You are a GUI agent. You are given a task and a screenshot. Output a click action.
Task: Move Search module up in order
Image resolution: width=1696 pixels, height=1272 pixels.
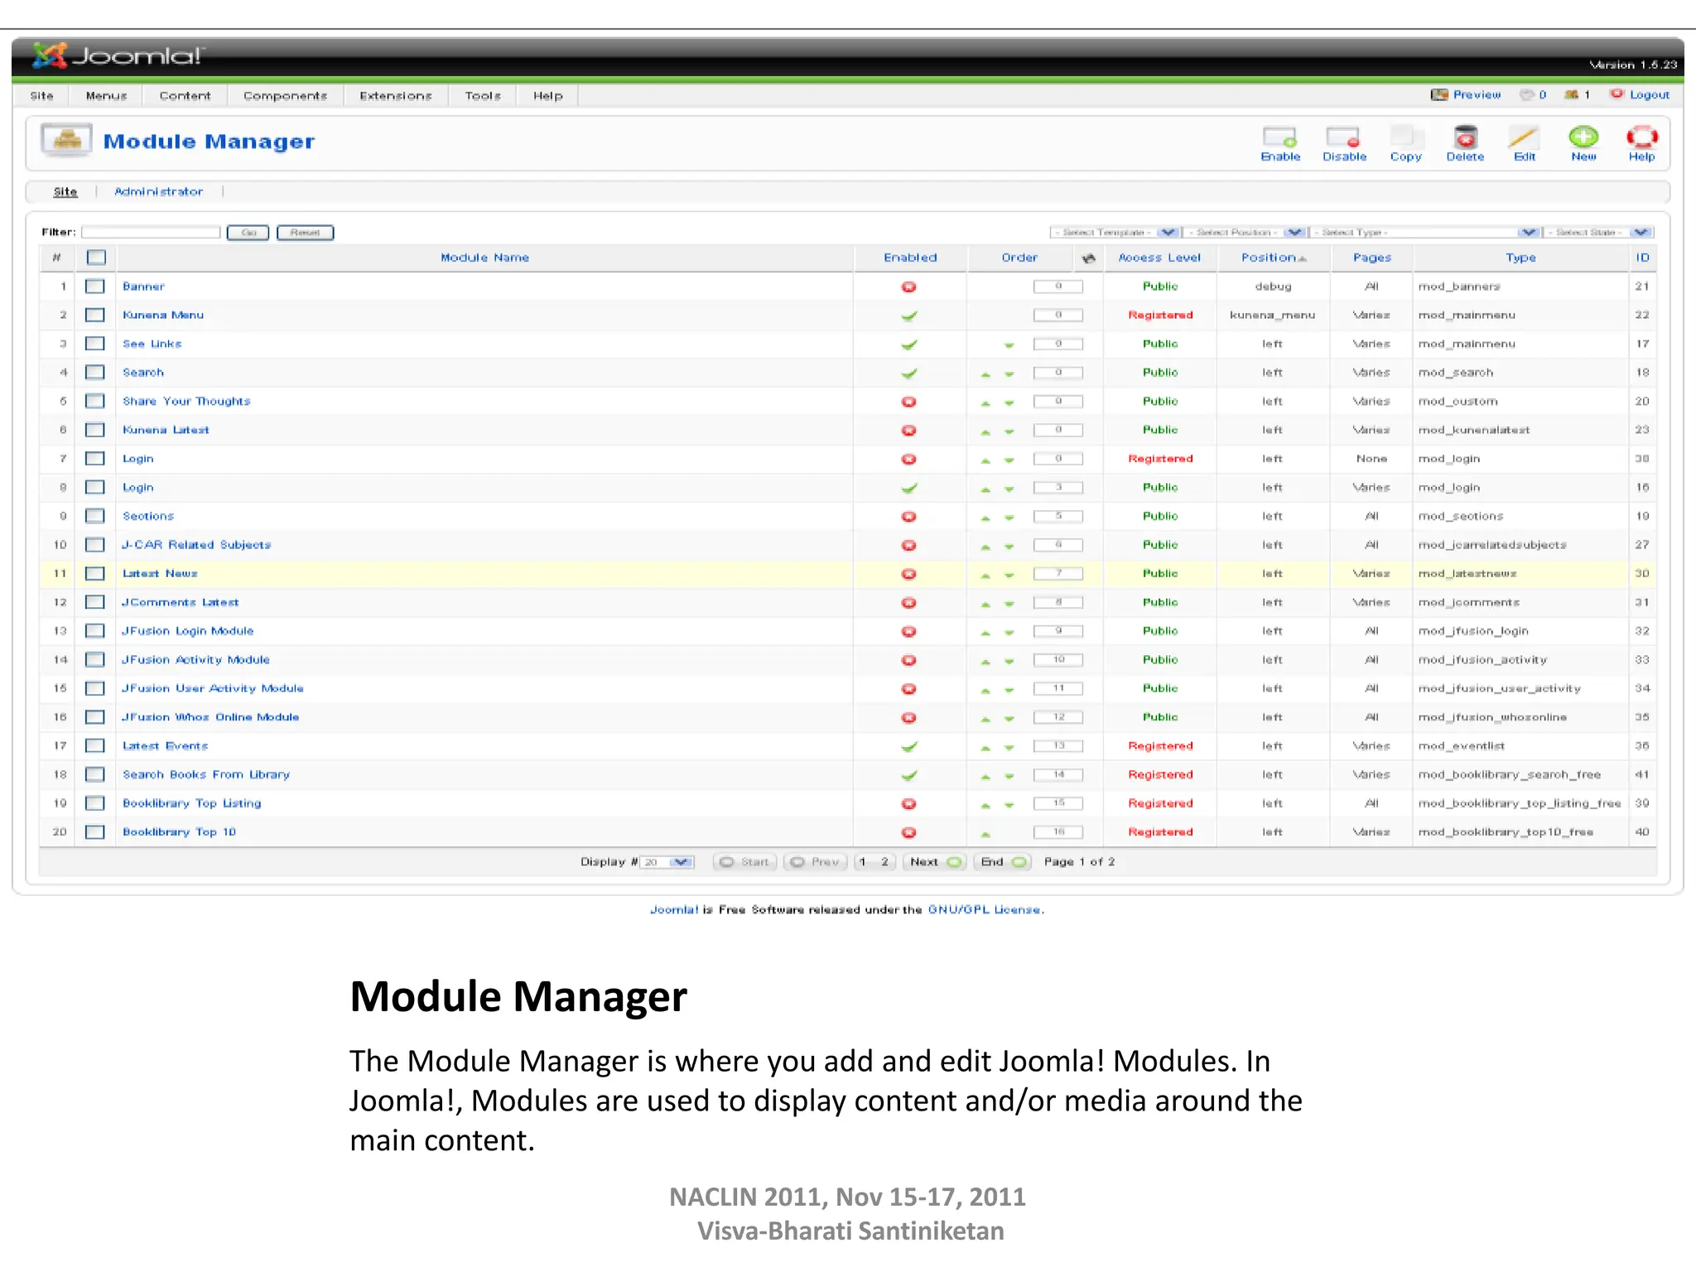[985, 374]
